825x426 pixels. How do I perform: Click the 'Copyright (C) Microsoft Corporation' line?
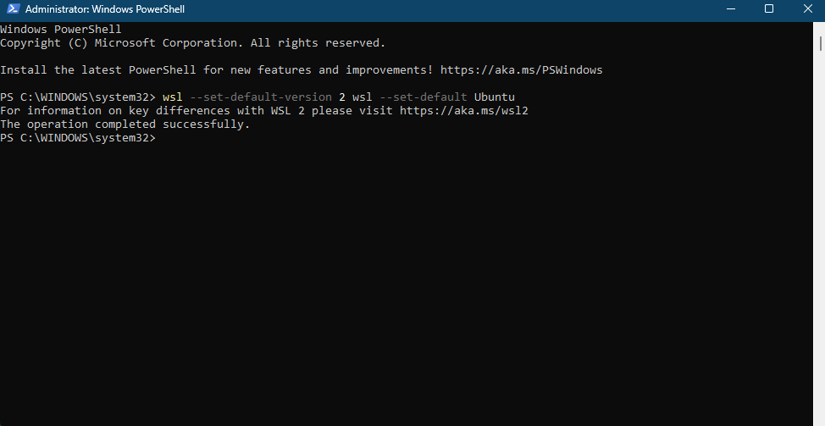tap(192, 43)
